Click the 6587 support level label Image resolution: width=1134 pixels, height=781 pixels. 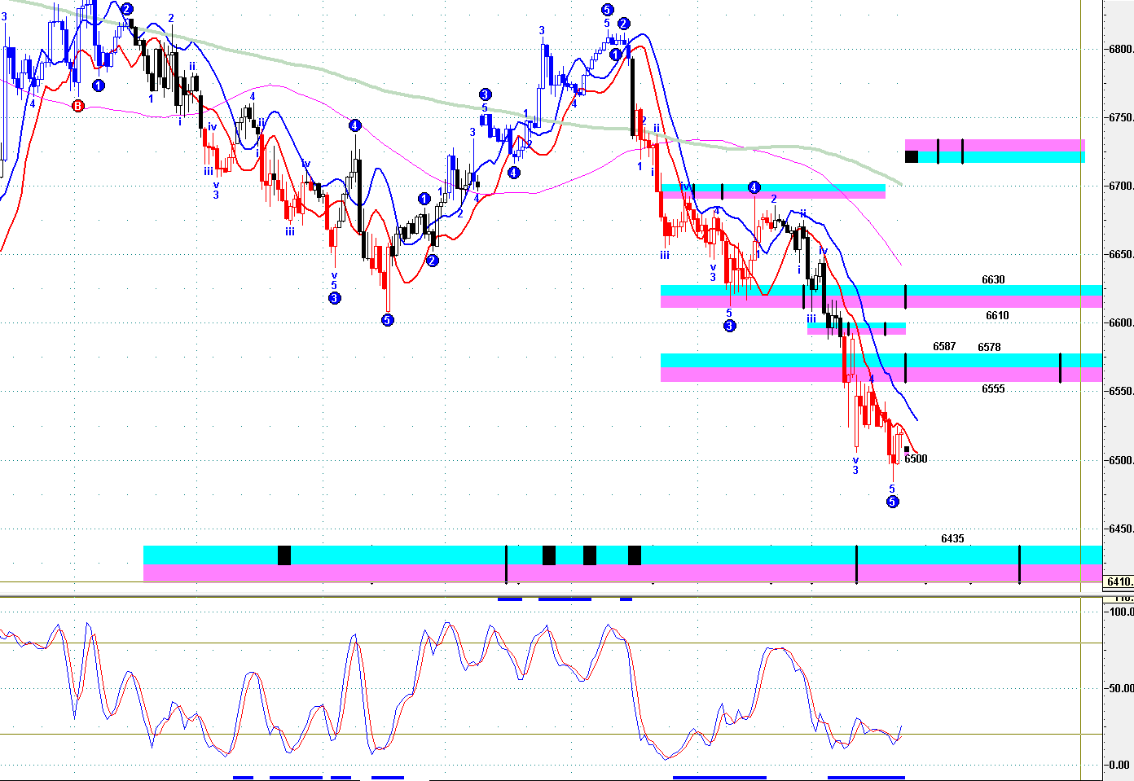944,346
